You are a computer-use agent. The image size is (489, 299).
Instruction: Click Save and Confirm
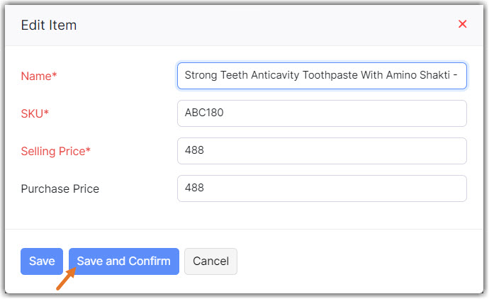[x=123, y=261]
